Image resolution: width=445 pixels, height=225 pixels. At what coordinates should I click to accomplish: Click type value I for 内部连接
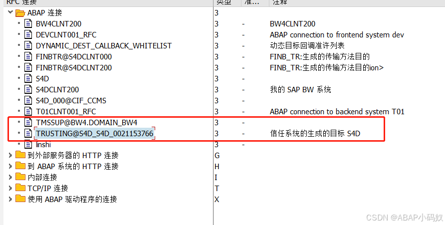click(216, 177)
